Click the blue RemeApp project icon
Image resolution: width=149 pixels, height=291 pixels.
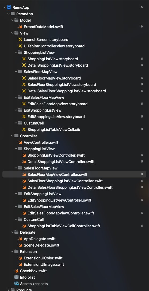[9, 7]
